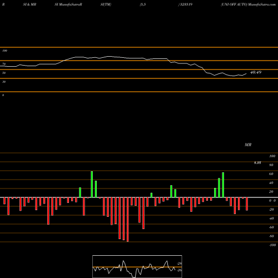This screenshot has height=278, width=278.
Task: Click the RSI axis label 70
Action: 4,64
